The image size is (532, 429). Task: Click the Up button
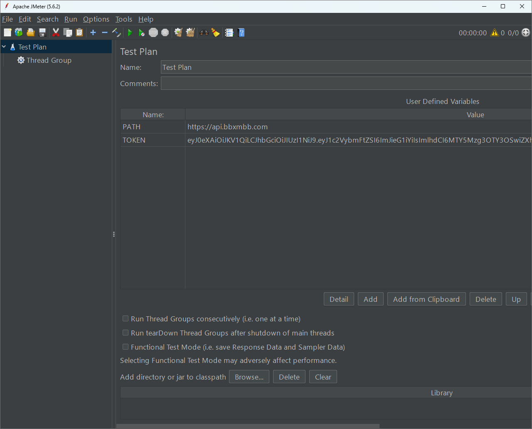coord(516,299)
